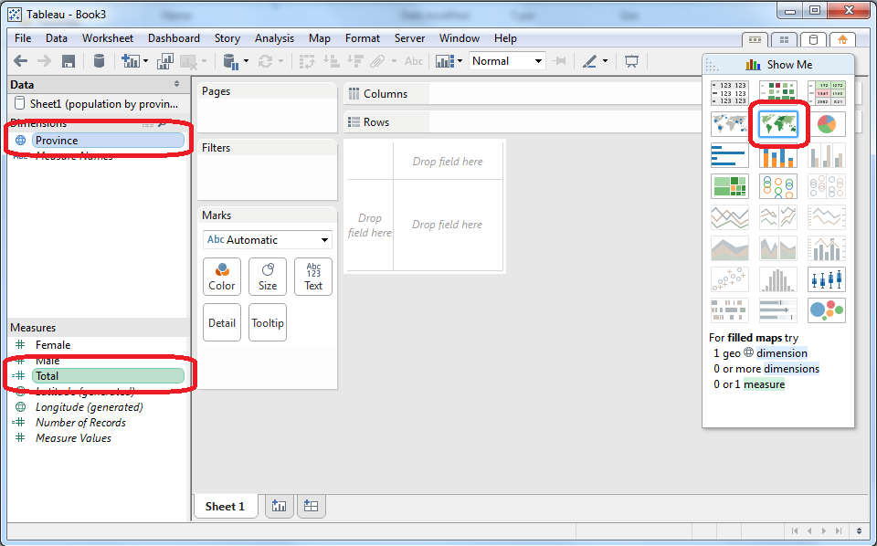The width and height of the screenshot is (877, 546).
Task: Open the Map menu
Action: [x=320, y=38]
